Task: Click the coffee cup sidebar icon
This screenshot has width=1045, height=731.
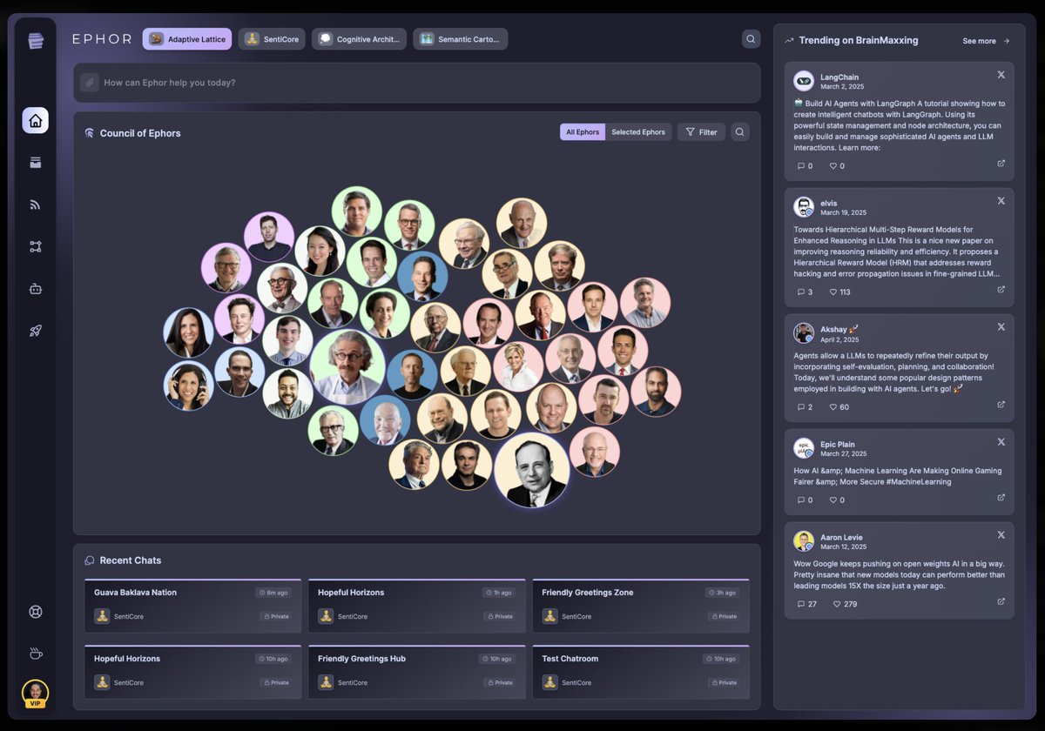Action: pyautogui.click(x=36, y=654)
